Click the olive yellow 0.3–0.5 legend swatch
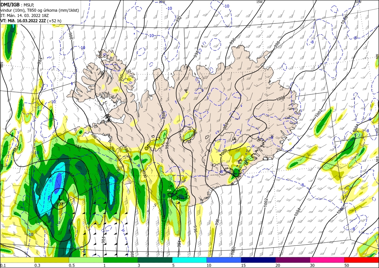379x268 pixels. [x=52, y=260]
